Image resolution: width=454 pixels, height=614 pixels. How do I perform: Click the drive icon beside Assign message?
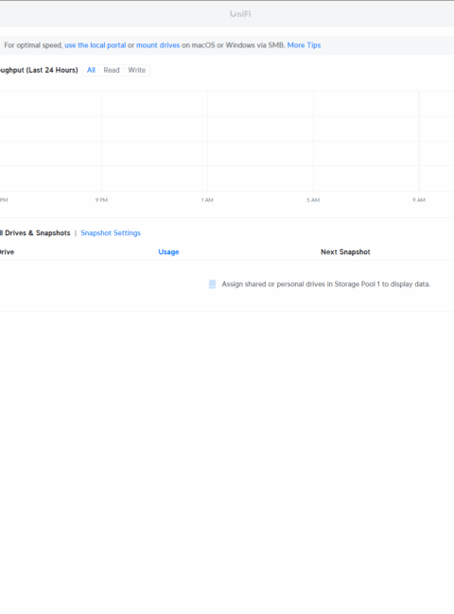pyautogui.click(x=212, y=284)
